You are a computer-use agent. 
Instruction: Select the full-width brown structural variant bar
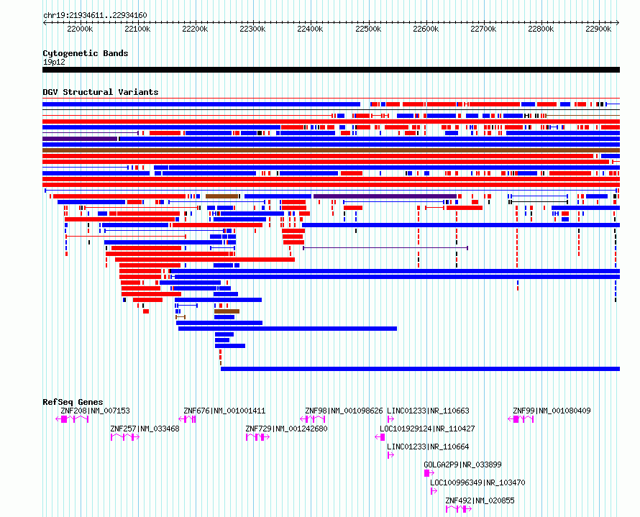(x=331, y=150)
